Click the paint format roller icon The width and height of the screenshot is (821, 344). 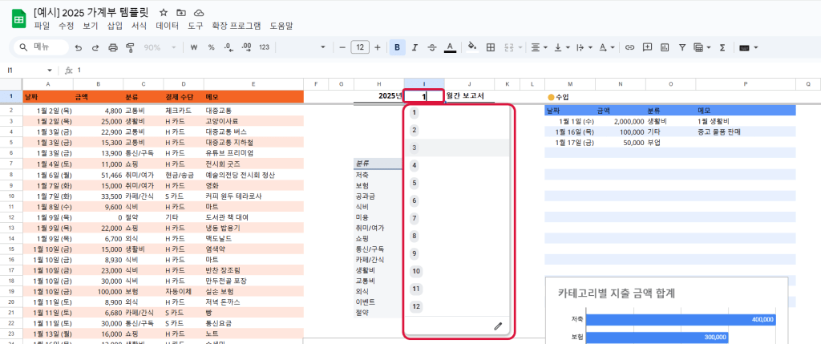point(131,47)
